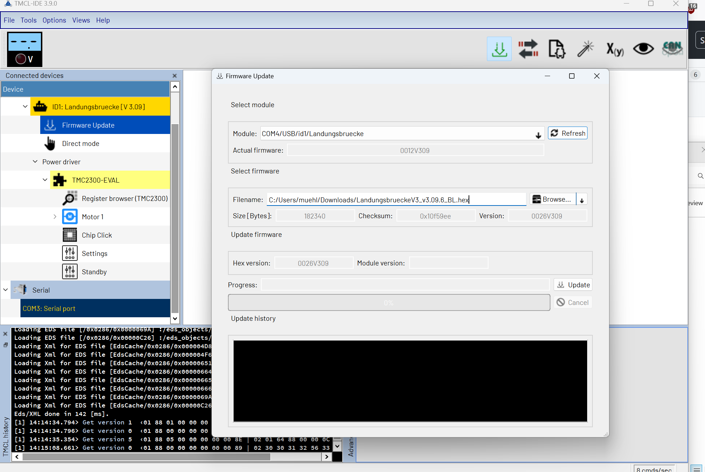Close the Connected devices panel
Screen dimensions: 705x472
point(174,75)
